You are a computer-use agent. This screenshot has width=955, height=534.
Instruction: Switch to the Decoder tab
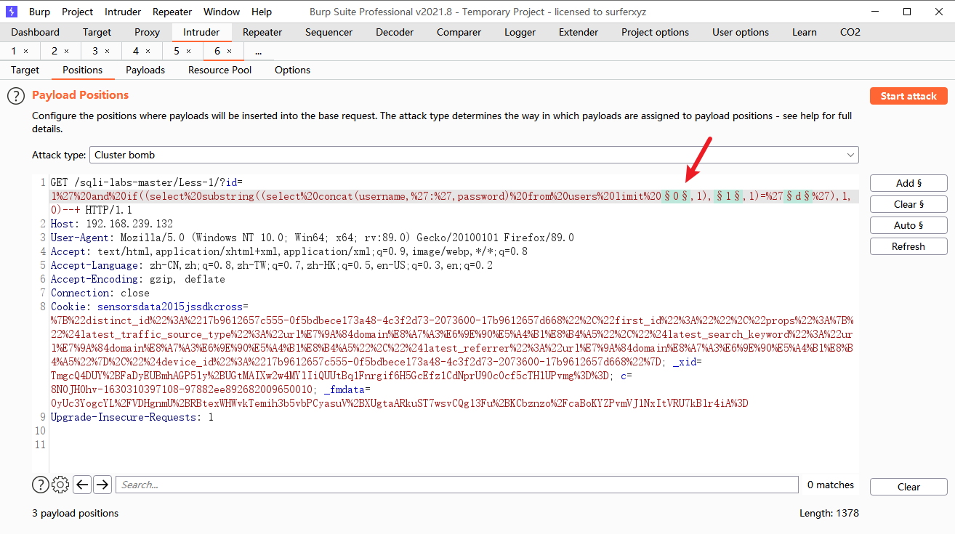395,32
